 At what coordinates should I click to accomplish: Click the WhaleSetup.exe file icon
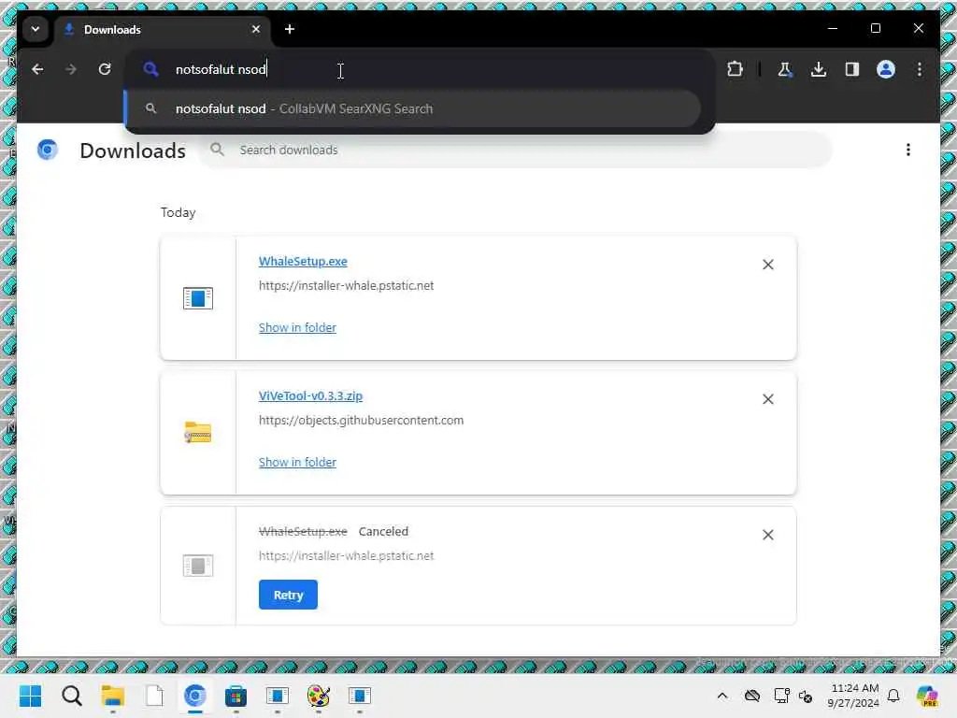pyautogui.click(x=198, y=298)
